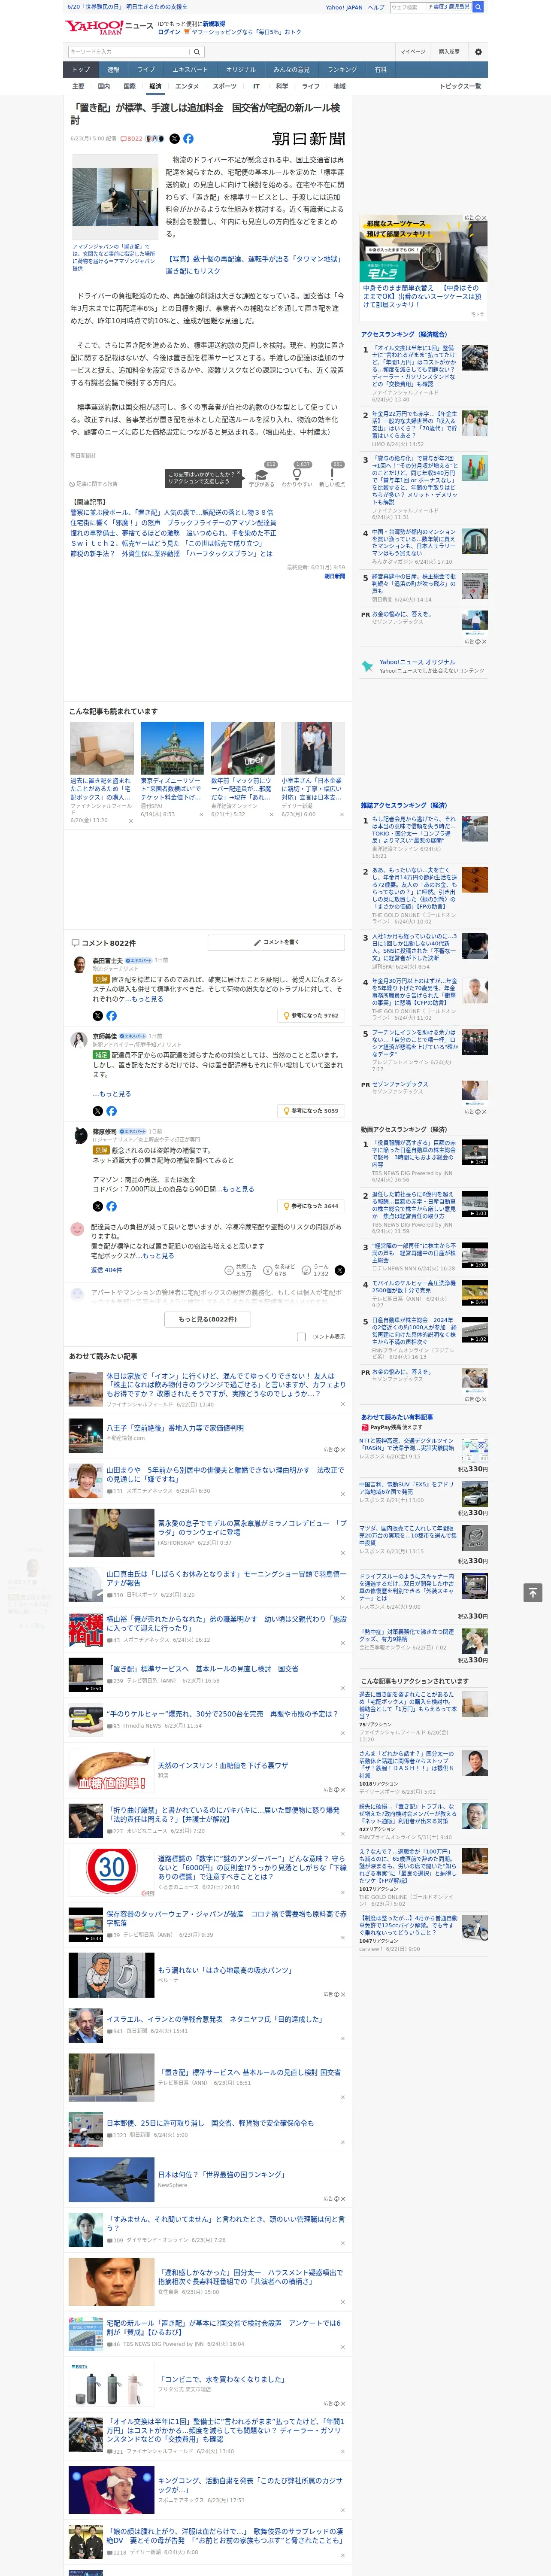Viewport: 551px width, 2576px height.
Task: Open the マイページ link
Action: (x=413, y=51)
